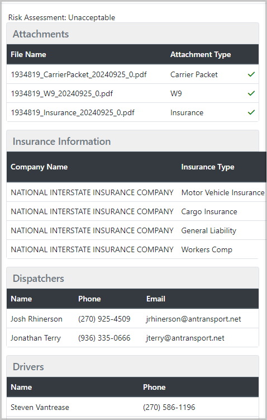This screenshot has width=267, height=420.
Task: Click Steven Vantrease's phone number
Action: pyautogui.click(x=169, y=407)
